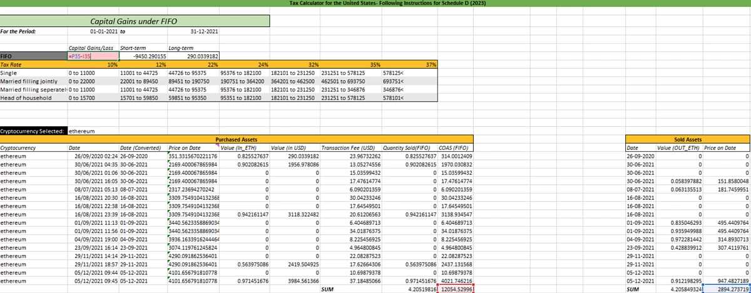
Task: Click the '578125<' bracket cell
Action: pyautogui.click(x=409, y=72)
